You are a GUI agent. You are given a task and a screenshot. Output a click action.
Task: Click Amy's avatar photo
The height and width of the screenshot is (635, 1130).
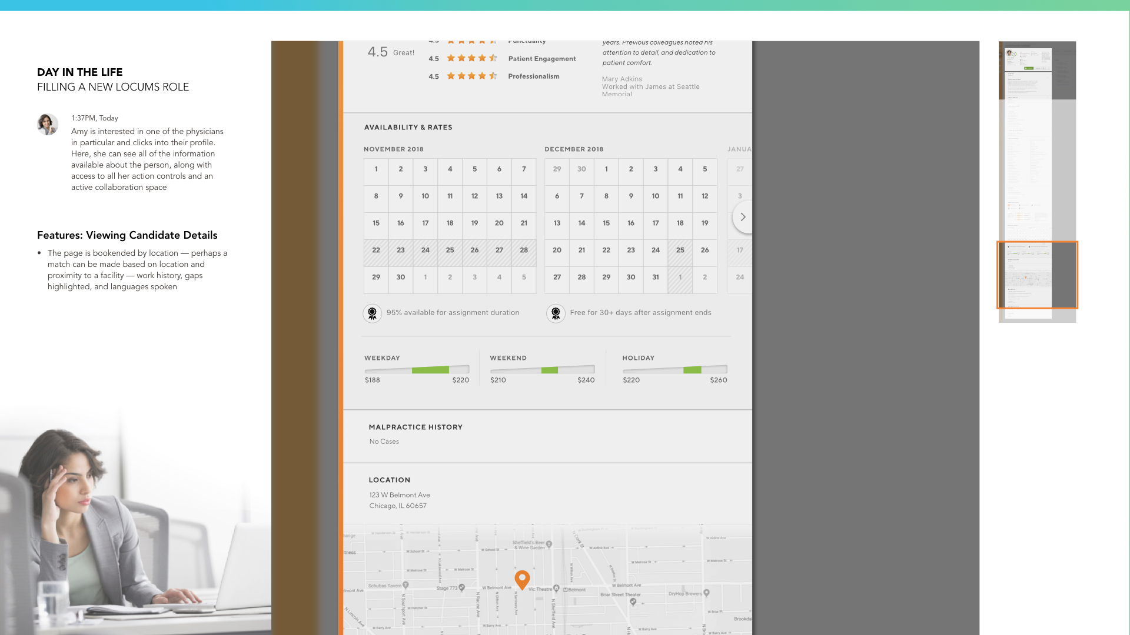coord(48,125)
